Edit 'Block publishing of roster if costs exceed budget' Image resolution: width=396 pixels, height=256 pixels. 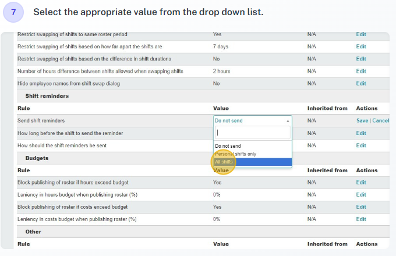coord(361,207)
